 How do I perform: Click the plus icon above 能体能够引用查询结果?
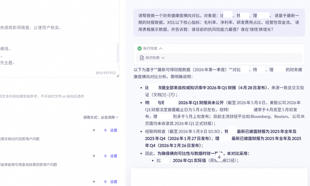tap(94, 156)
